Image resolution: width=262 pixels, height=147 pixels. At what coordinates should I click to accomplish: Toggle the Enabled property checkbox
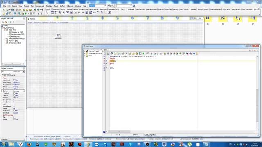14,98
